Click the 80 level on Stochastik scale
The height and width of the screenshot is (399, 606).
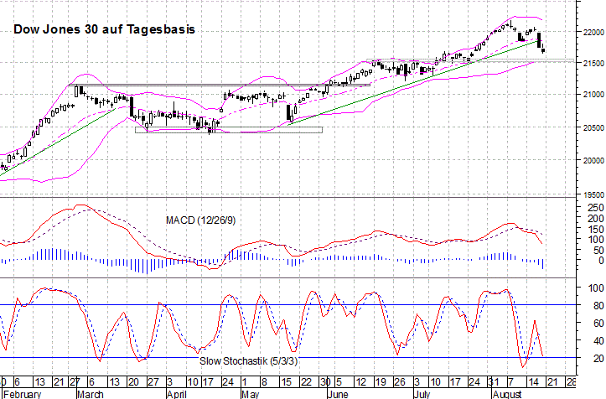[x=598, y=306]
